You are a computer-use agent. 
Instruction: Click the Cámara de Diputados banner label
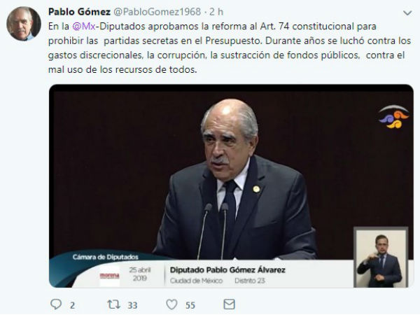pos(105,257)
